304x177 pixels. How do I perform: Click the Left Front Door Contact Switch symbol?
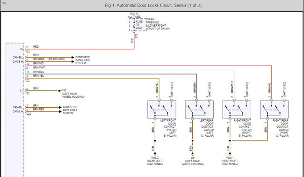pyautogui.click(x=162, y=110)
